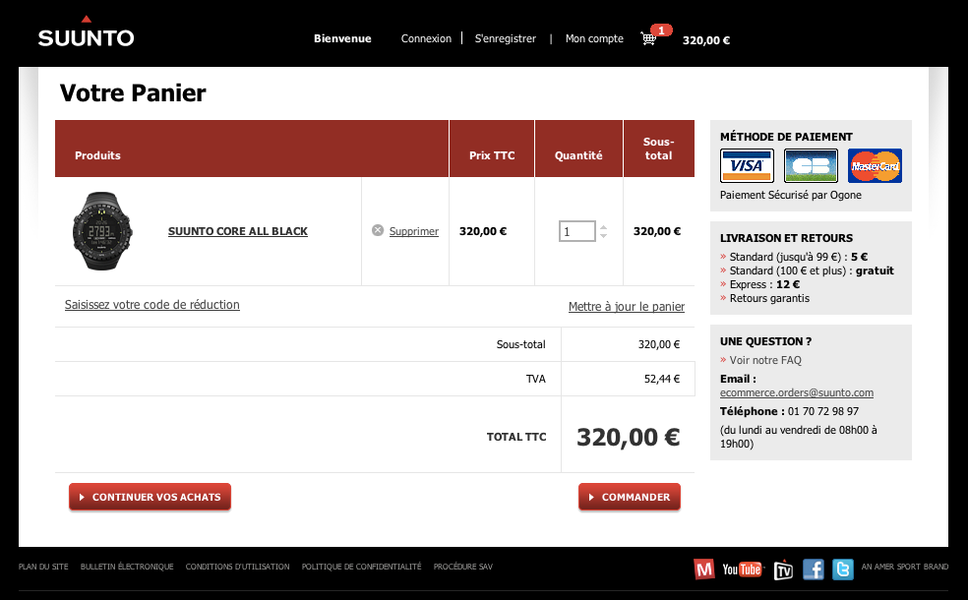The width and height of the screenshot is (968, 600).
Task: Click the header cart total 320,00 €
Action: click(x=706, y=40)
